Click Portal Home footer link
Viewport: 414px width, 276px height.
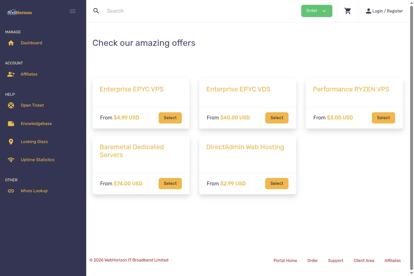285,260
